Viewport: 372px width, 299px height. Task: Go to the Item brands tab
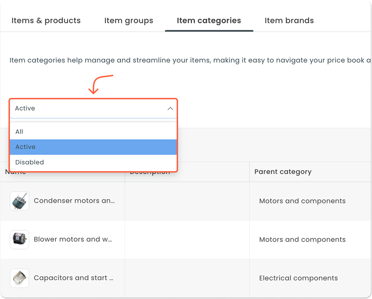289,21
